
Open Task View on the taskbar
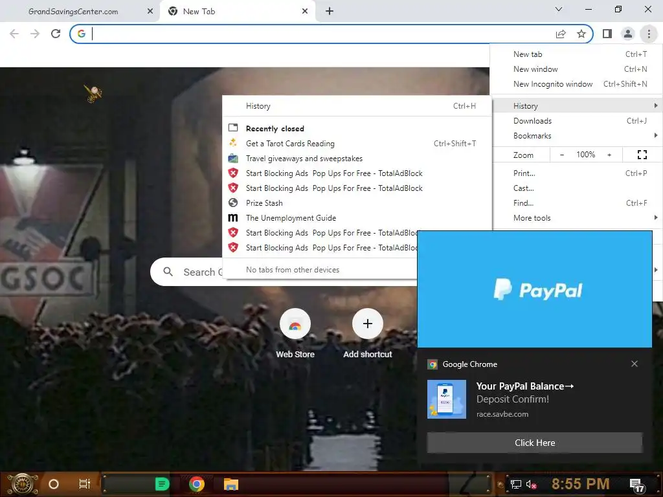85,484
